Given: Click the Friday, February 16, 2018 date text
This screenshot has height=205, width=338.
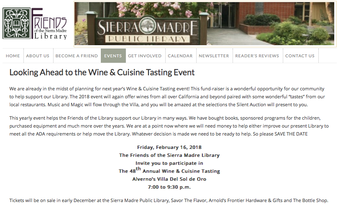Looking at the screenshot, I should 169,147.
